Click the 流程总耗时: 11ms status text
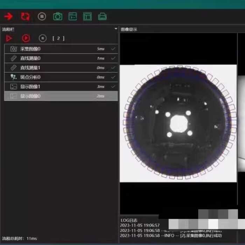 click(x=20, y=238)
